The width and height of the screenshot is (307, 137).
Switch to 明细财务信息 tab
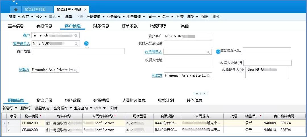[134, 100]
